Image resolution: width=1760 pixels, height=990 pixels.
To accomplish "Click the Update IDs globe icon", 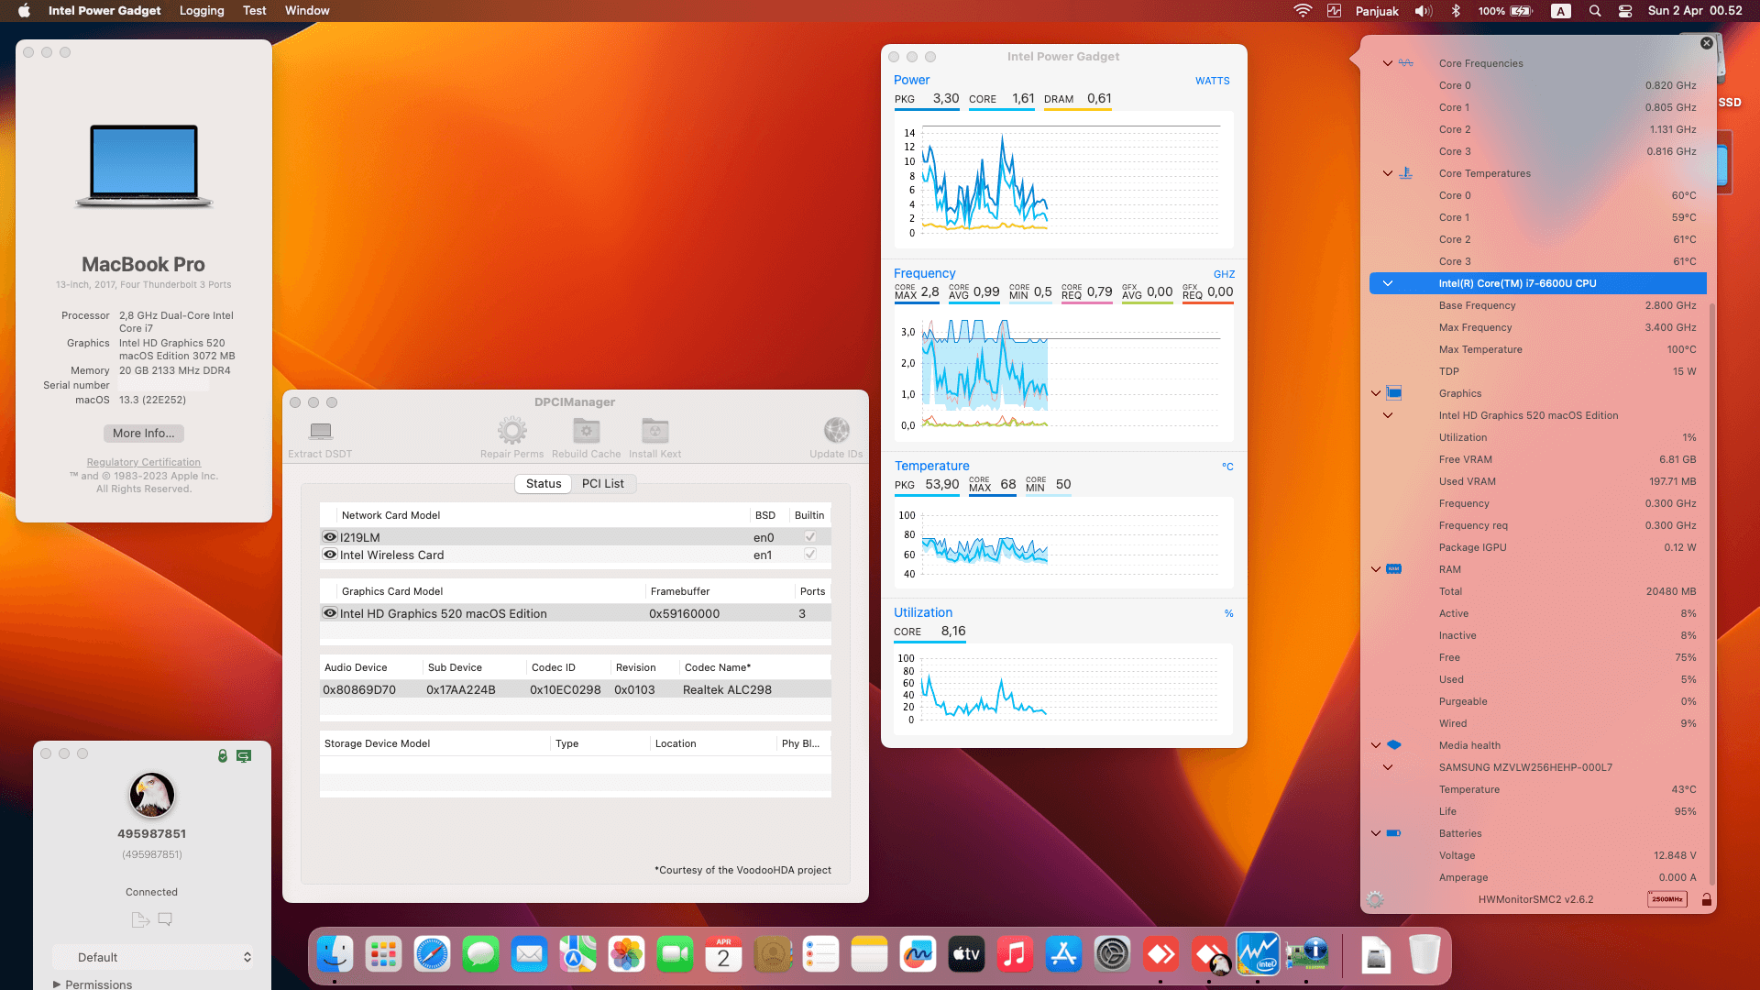I will (x=836, y=431).
